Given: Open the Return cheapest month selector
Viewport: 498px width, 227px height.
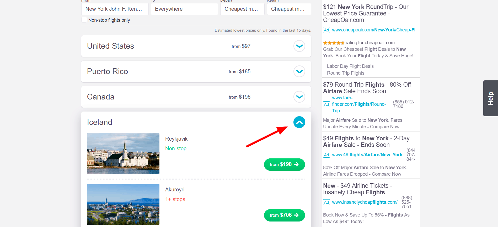Looking at the screenshot, I should point(289,9).
